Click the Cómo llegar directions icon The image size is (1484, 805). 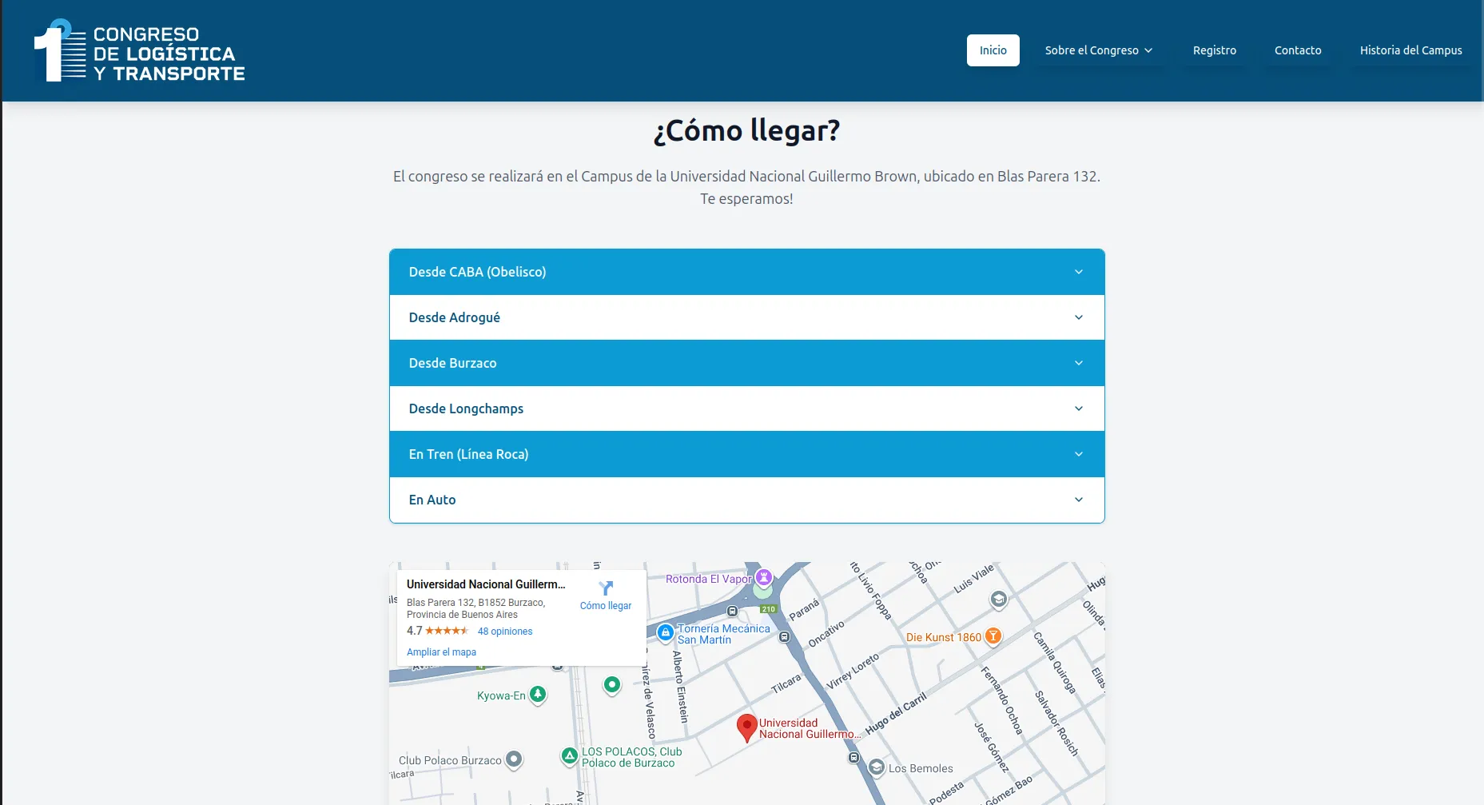point(606,589)
